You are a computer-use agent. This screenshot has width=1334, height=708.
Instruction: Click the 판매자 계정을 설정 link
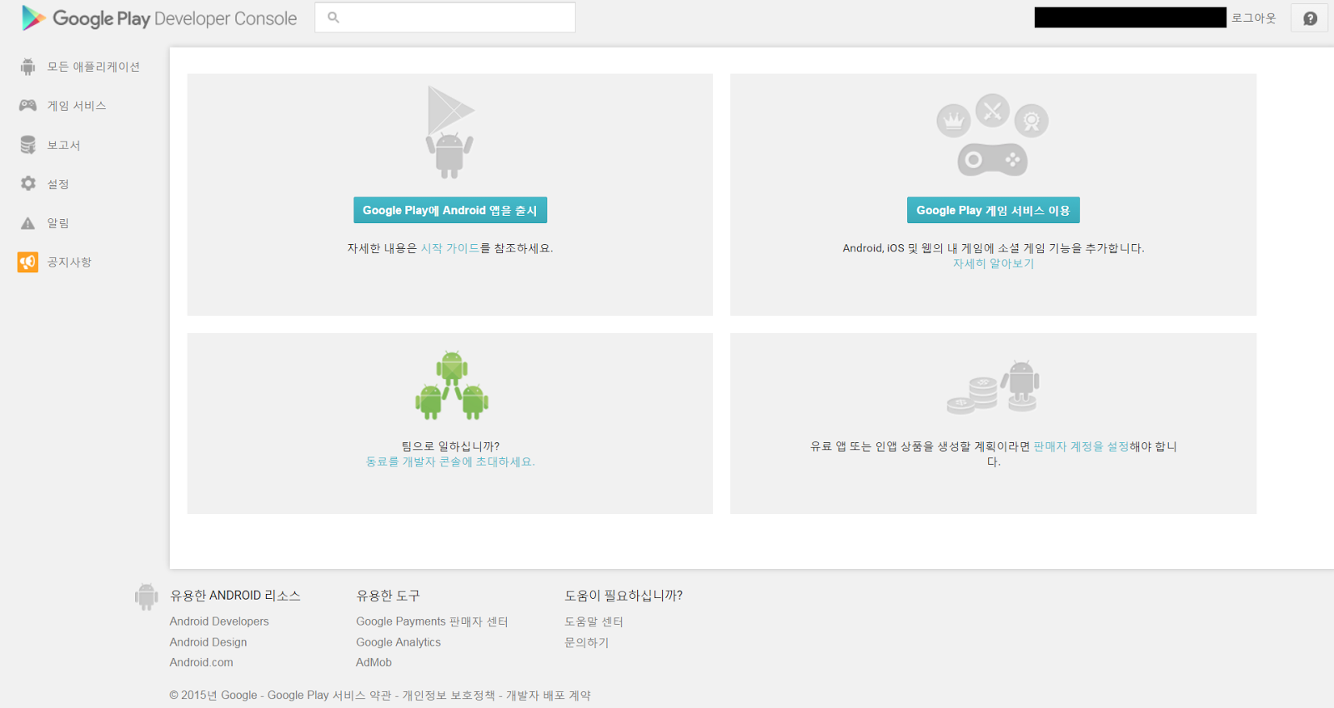click(1081, 446)
